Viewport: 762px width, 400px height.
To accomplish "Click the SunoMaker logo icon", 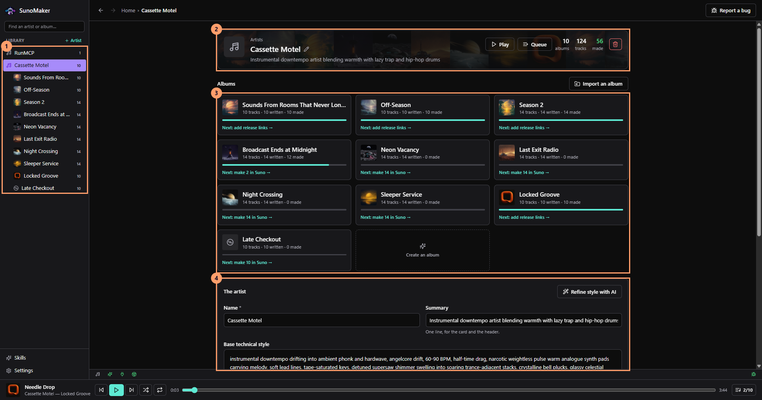I will [x=10, y=11].
